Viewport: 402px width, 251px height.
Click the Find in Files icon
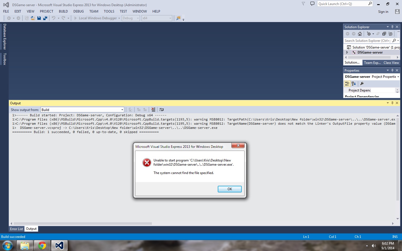(x=178, y=18)
